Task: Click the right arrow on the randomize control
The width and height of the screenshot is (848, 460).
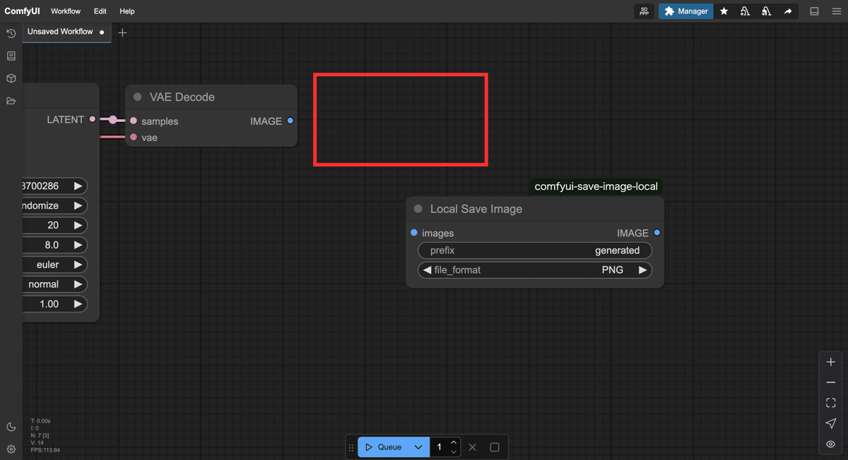Action: point(78,206)
